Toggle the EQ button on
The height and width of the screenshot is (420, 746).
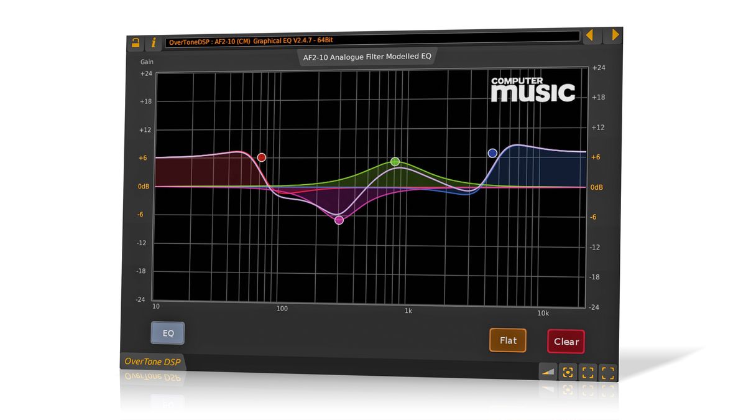[x=167, y=334]
